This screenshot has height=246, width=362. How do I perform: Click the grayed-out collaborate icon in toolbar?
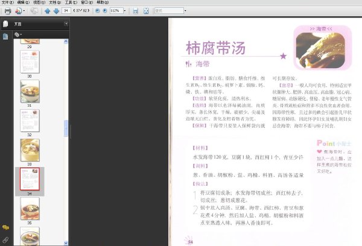tap(34, 11)
